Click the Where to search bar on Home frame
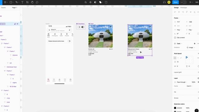The height and width of the screenshot is (112, 199). [x=59, y=30]
